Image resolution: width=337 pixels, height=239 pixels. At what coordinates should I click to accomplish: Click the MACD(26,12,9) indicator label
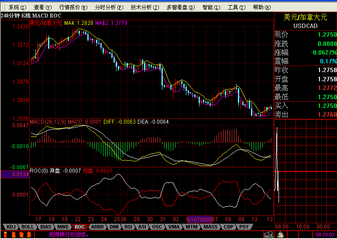click(x=48, y=122)
